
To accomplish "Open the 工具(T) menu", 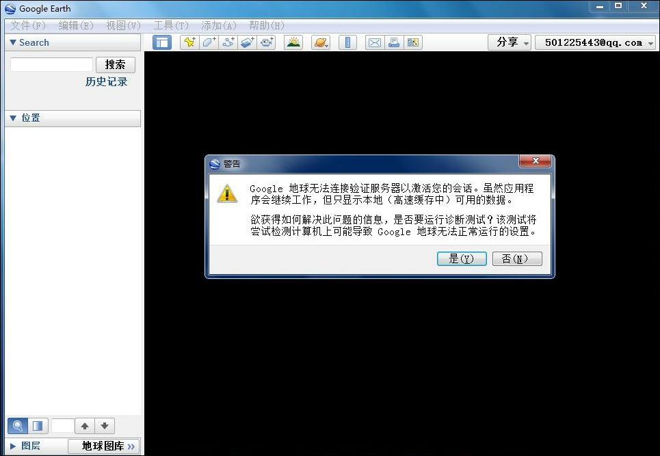I will (x=171, y=26).
